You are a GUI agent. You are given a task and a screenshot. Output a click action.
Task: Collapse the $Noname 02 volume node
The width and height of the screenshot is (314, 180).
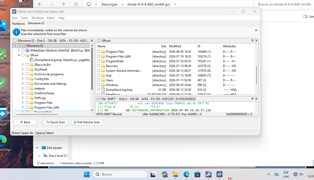pos(15,45)
